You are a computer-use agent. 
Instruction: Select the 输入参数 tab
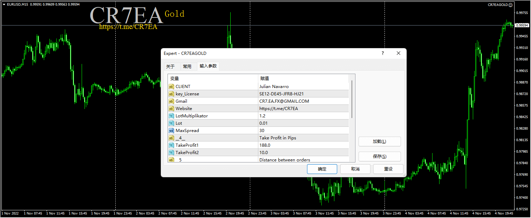click(x=208, y=66)
